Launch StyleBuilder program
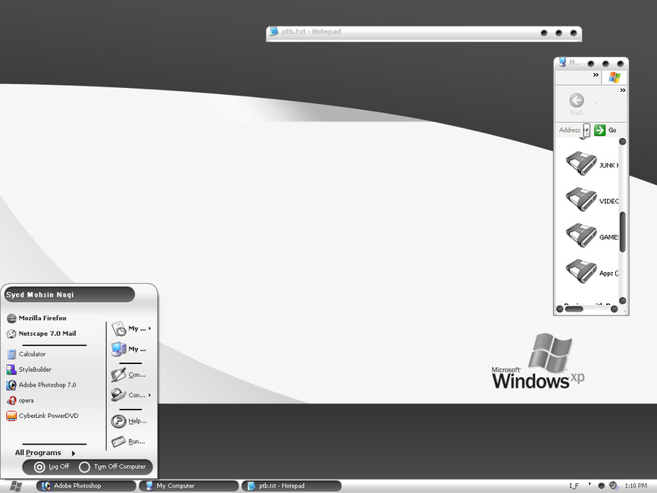The image size is (657, 493). tap(30, 370)
